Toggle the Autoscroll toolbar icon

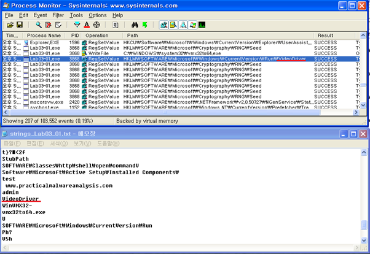(x=49, y=25)
